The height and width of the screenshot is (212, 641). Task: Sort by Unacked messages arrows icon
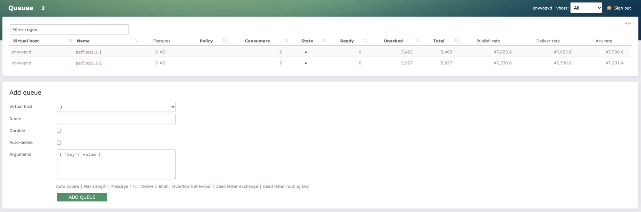(417, 41)
